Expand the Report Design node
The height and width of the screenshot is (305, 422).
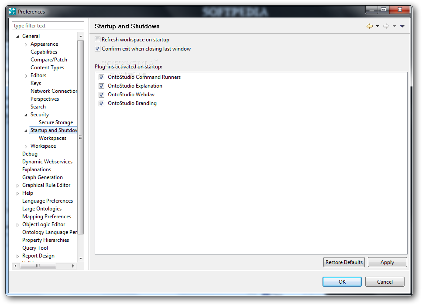(x=17, y=256)
